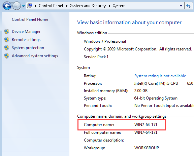Open Control Panel Home link
The height and width of the screenshot is (156, 194).
pyautogui.click(x=30, y=19)
